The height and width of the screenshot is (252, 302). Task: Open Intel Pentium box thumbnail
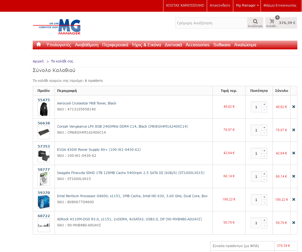[44, 202]
